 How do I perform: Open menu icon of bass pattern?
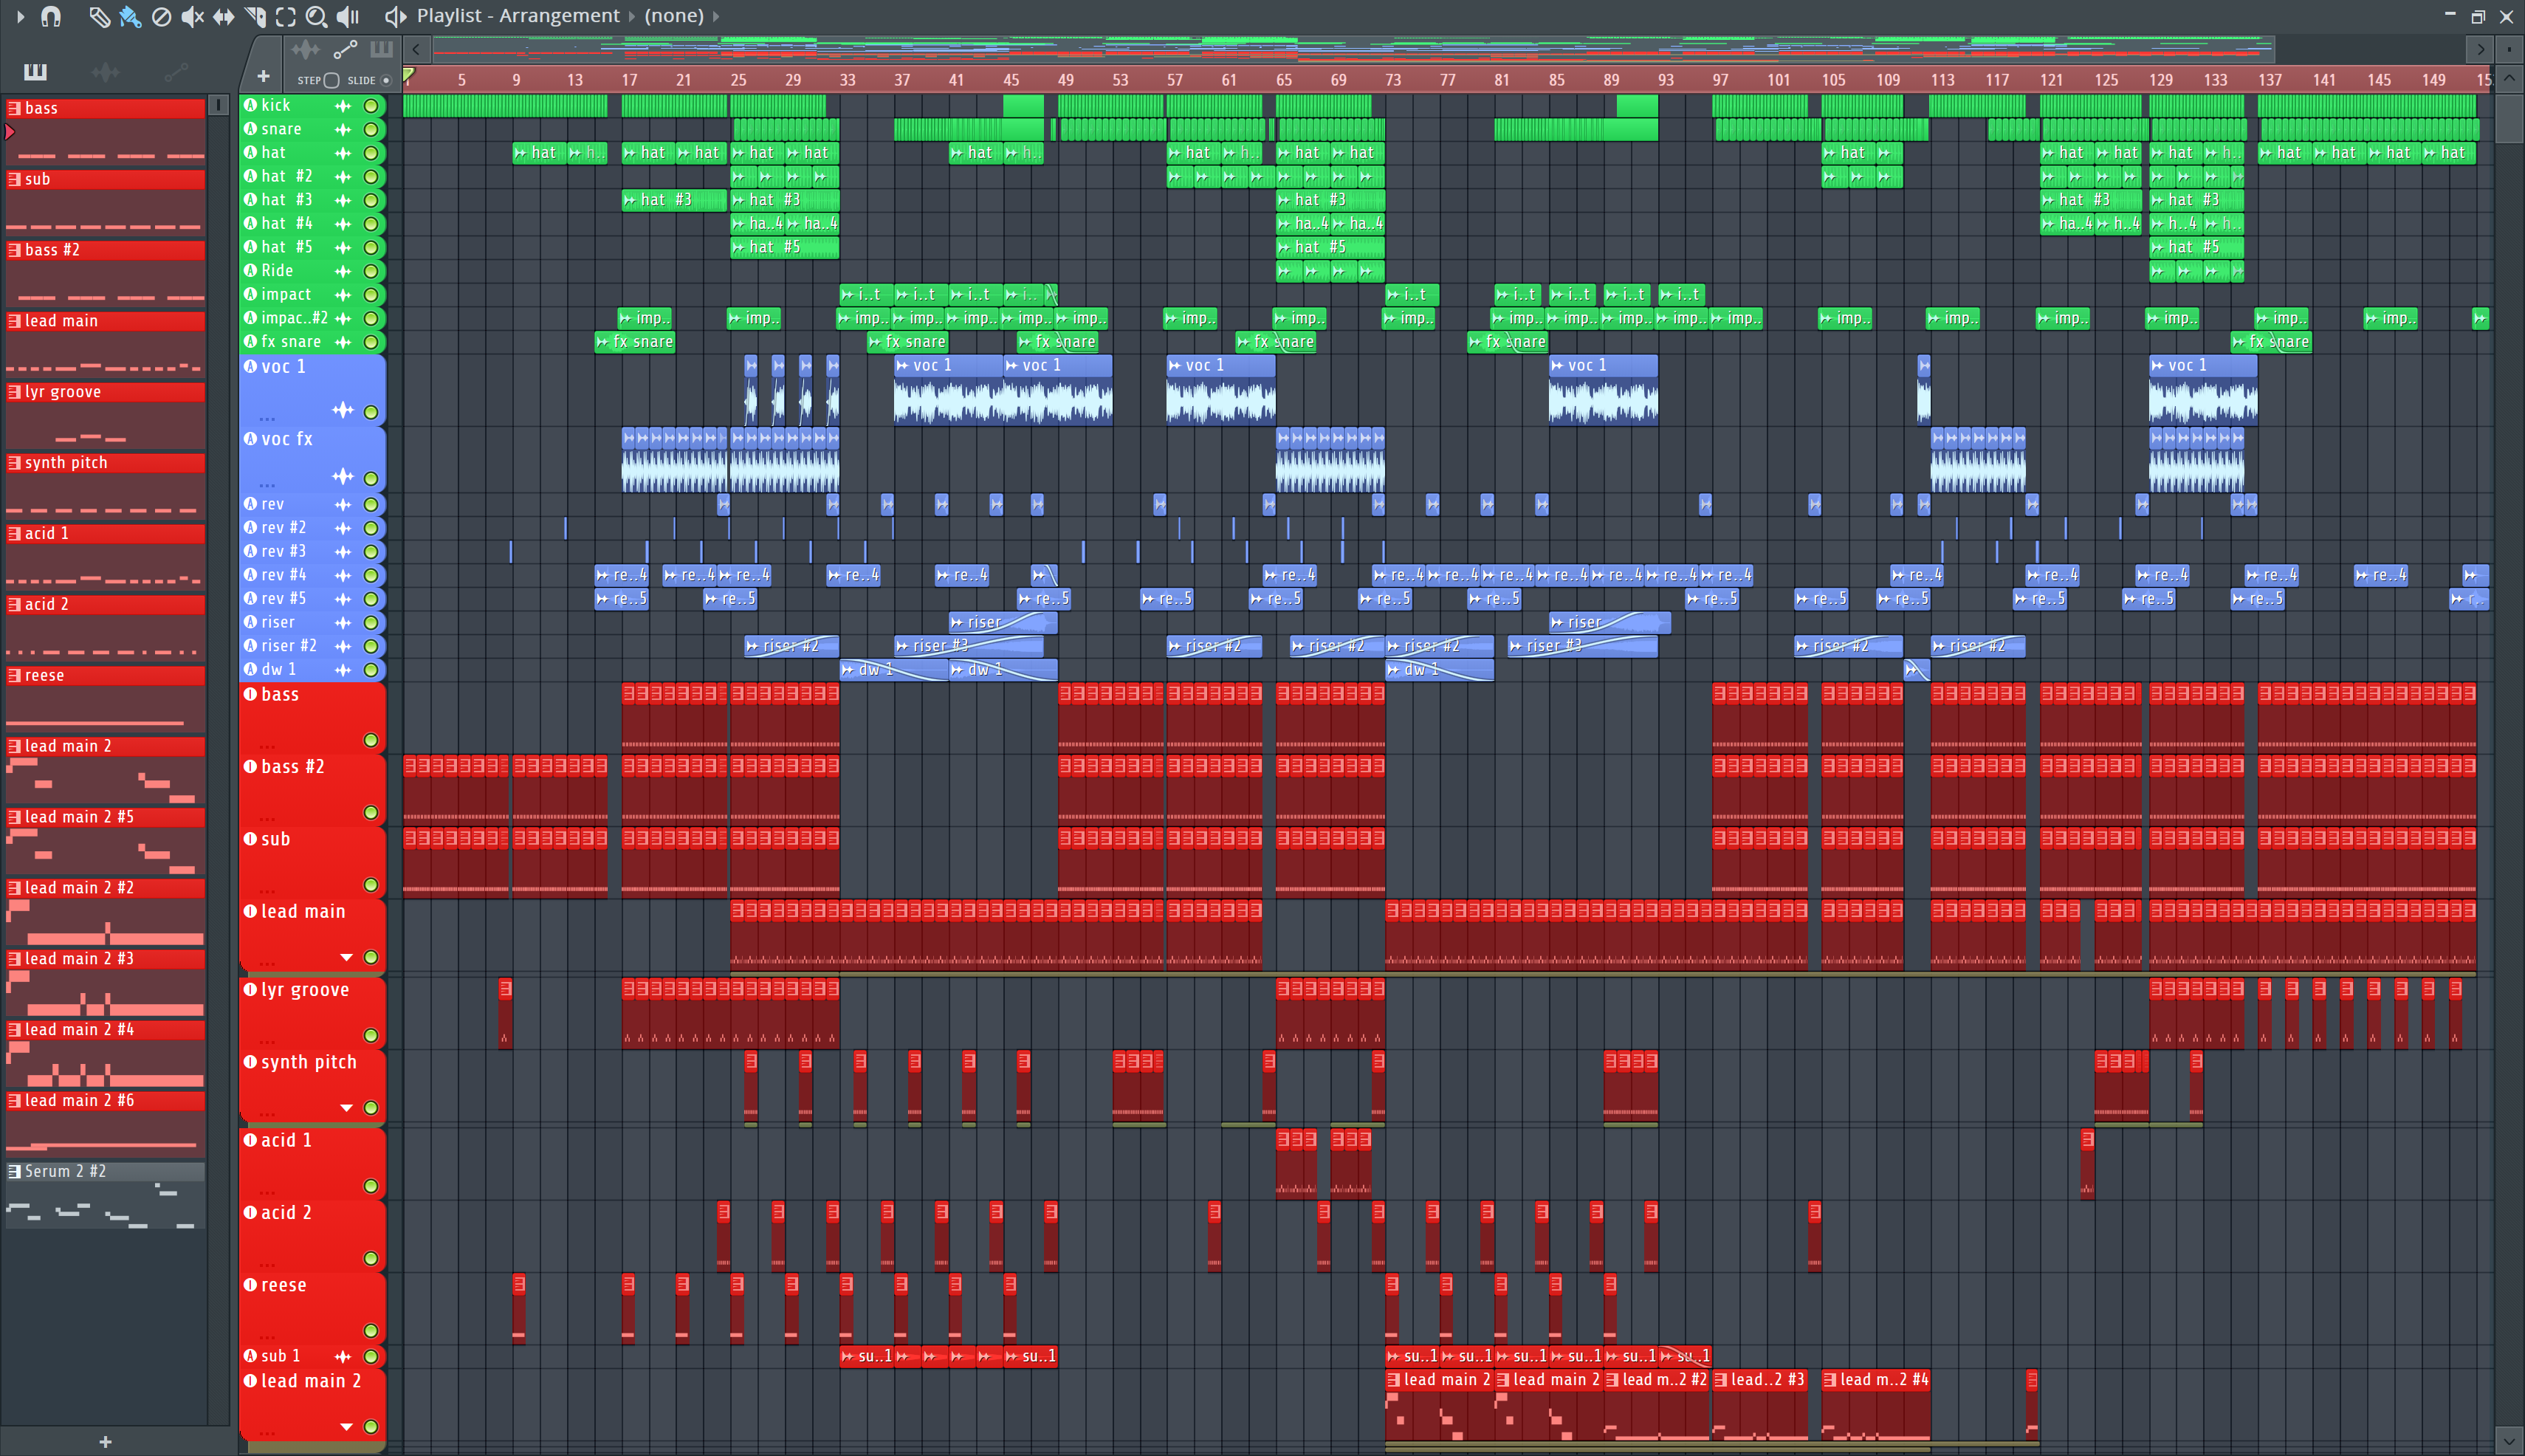coord(14,108)
